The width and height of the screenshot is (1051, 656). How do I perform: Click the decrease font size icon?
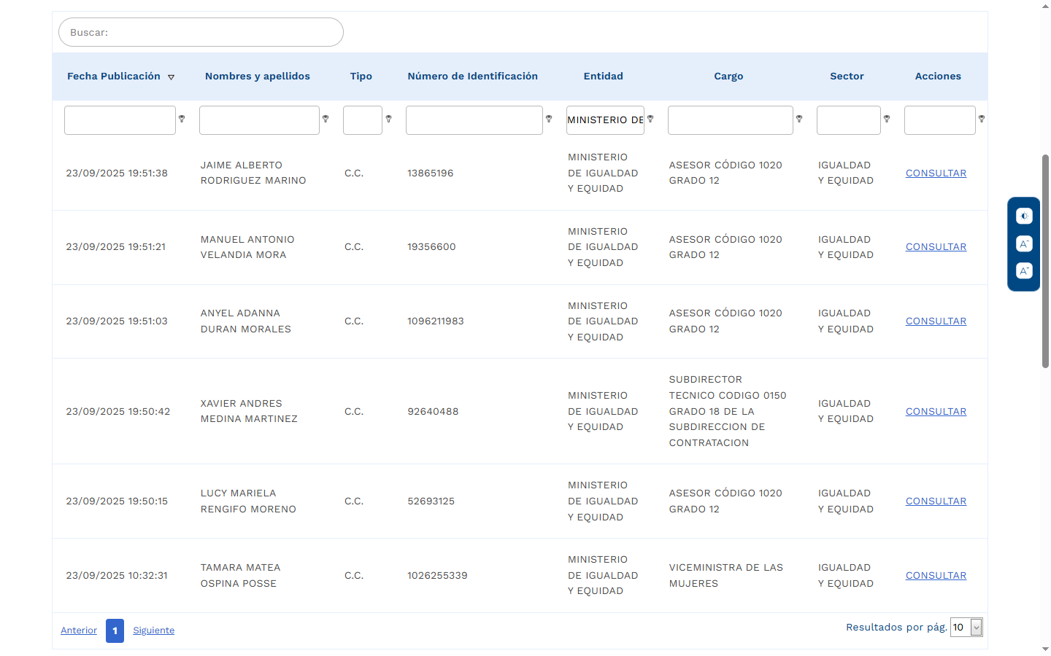[x=1024, y=243]
